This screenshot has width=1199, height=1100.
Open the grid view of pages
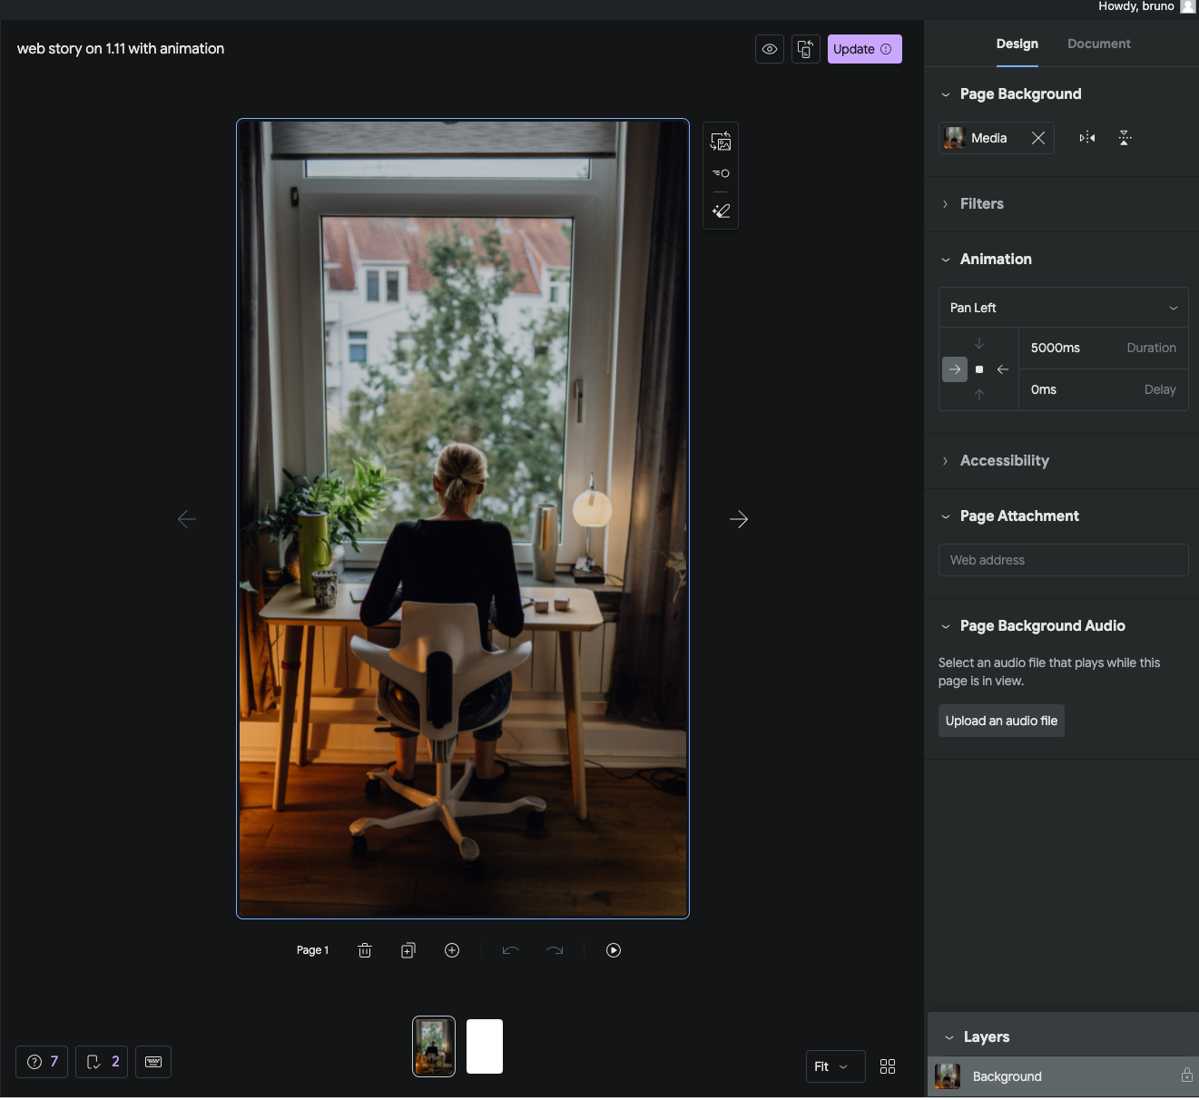pos(887,1066)
